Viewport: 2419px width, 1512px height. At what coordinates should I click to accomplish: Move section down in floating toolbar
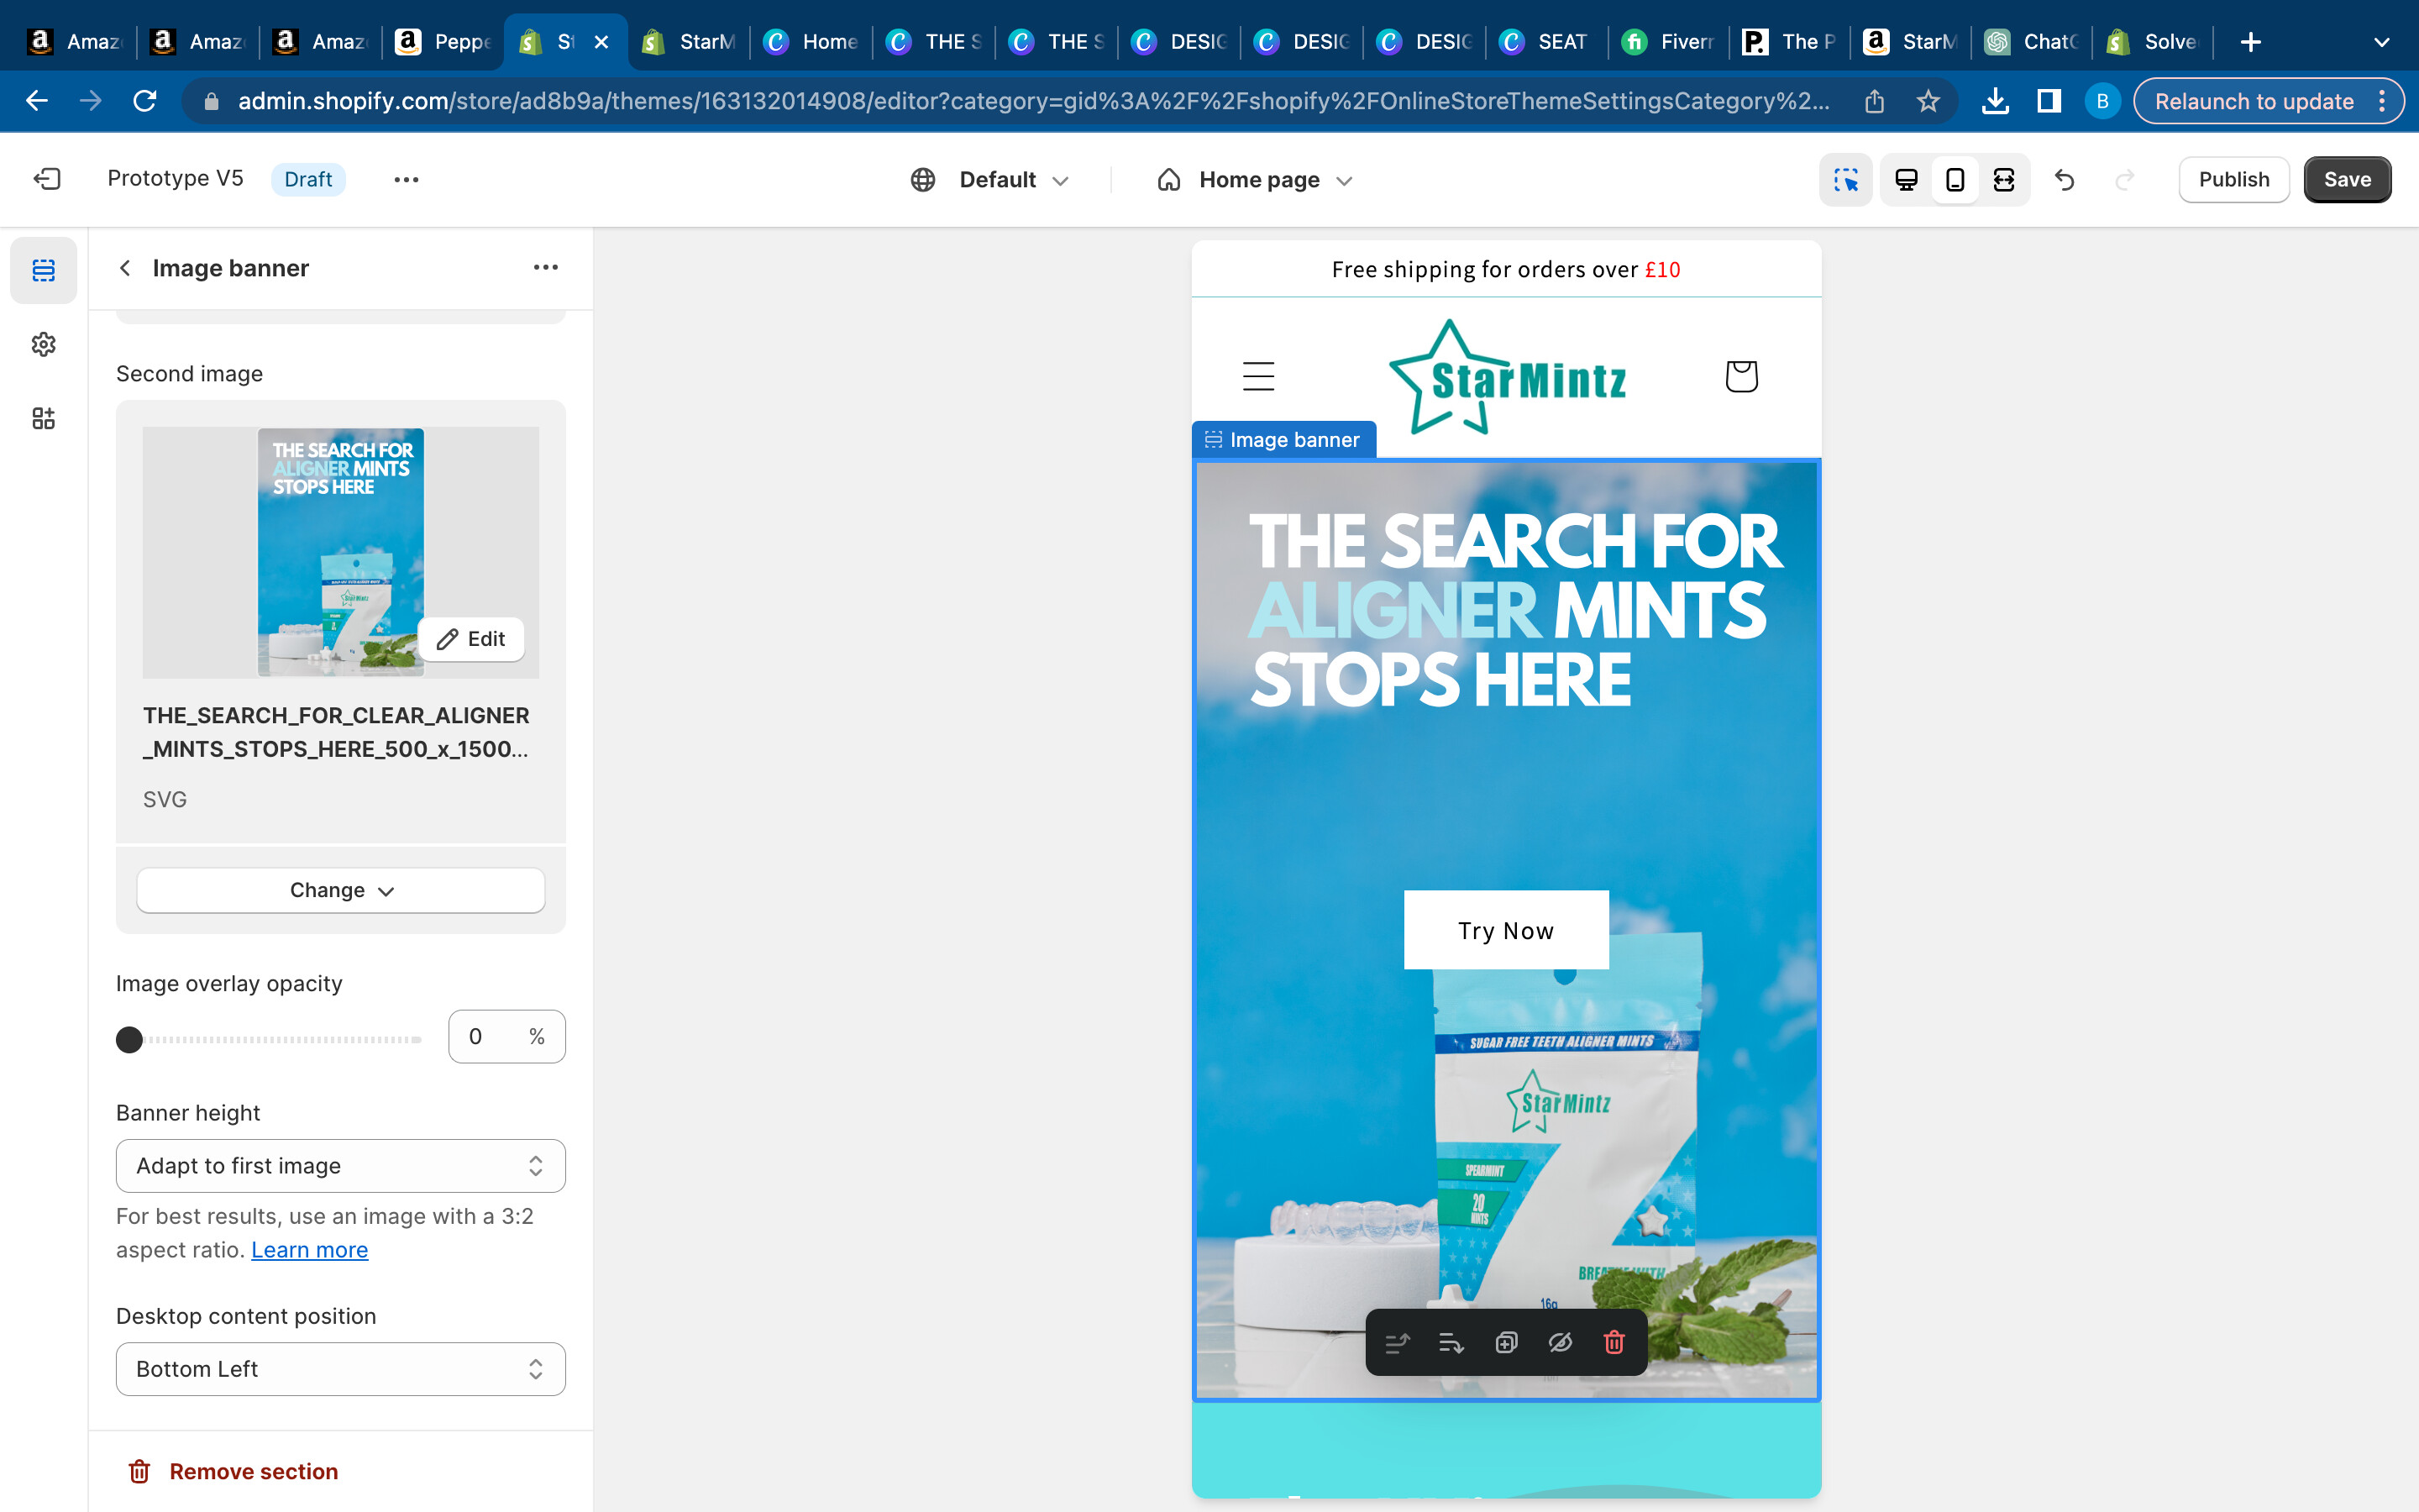[x=1451, y=1342]
